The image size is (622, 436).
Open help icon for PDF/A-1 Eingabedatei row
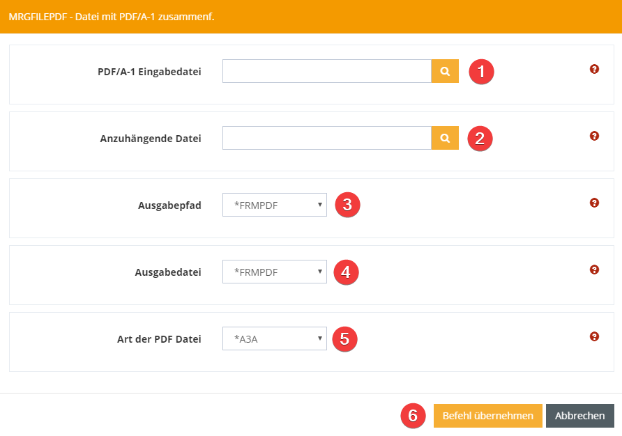[x=594, y=69]
